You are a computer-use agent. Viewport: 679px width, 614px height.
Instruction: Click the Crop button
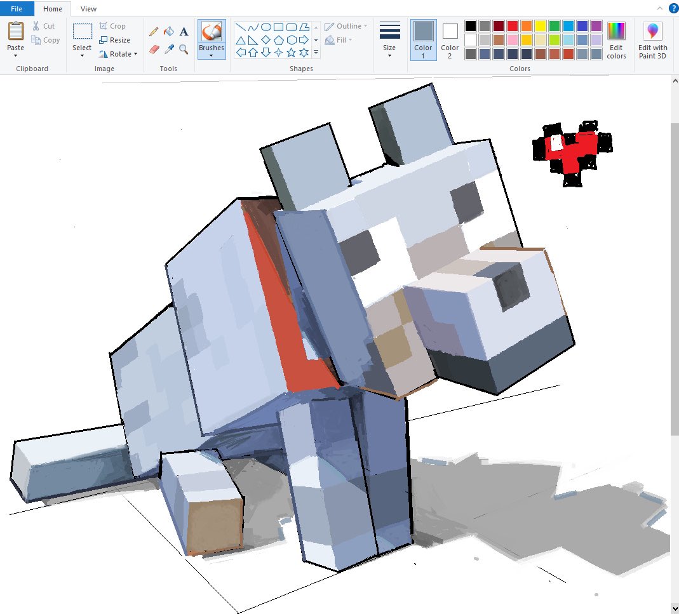[112, 26]
